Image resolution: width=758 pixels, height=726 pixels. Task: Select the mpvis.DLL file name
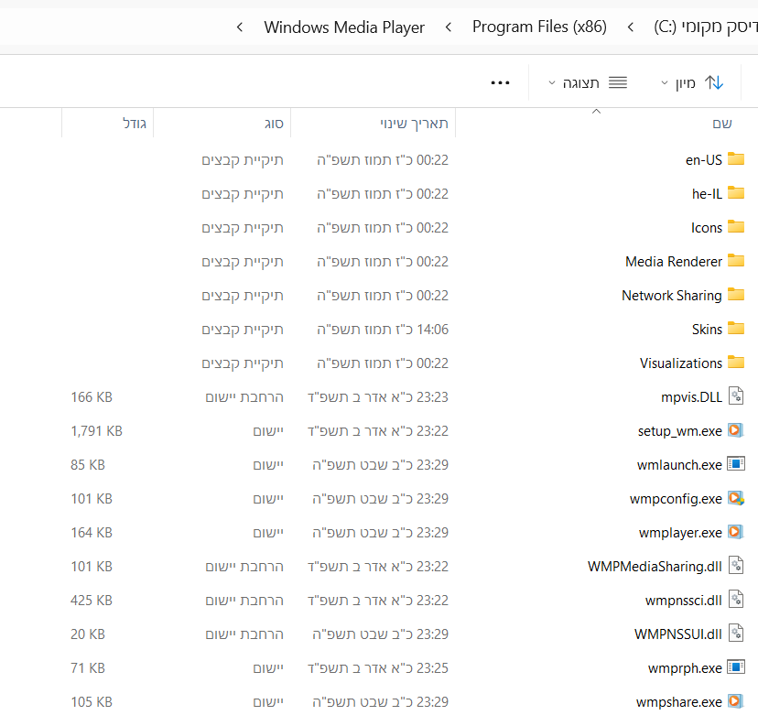pos(691,396)
